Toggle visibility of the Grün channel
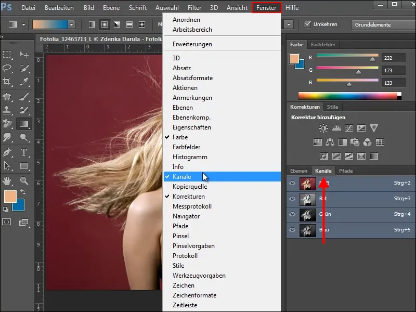This screenshot has width=416, height=312. click(292, 214)
